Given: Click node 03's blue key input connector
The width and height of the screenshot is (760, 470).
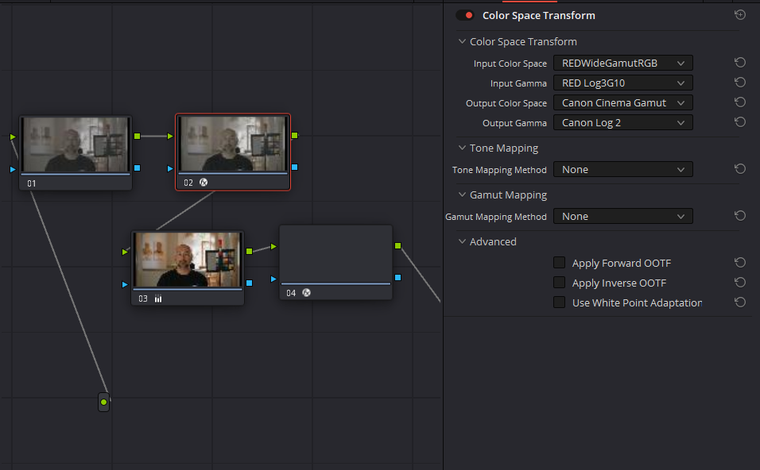Looking at the screenshot, I should coord(125,284).
